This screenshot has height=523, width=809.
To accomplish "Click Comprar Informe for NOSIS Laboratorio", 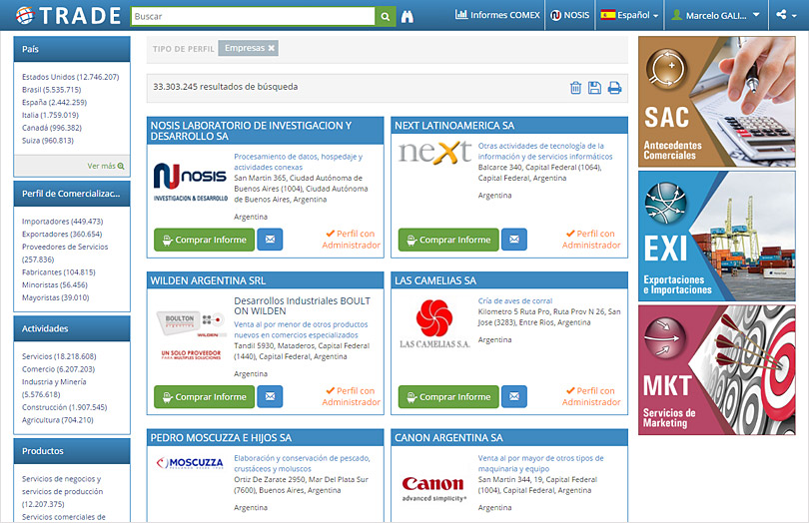I will pyautogui.click(x=205, y=240).
